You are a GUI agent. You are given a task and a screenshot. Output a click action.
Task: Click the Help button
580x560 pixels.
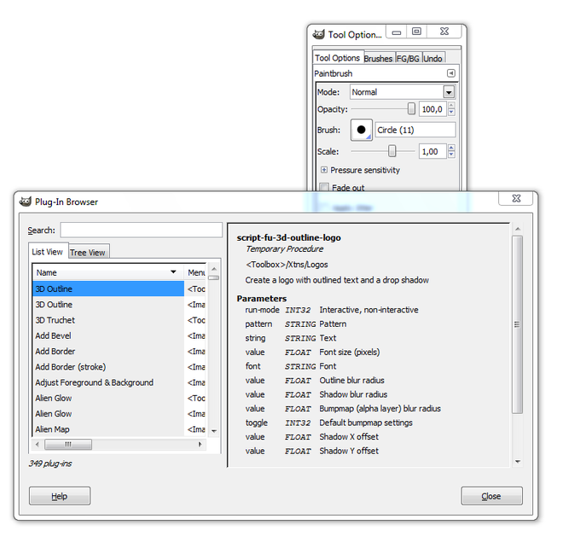click(60, 496)
